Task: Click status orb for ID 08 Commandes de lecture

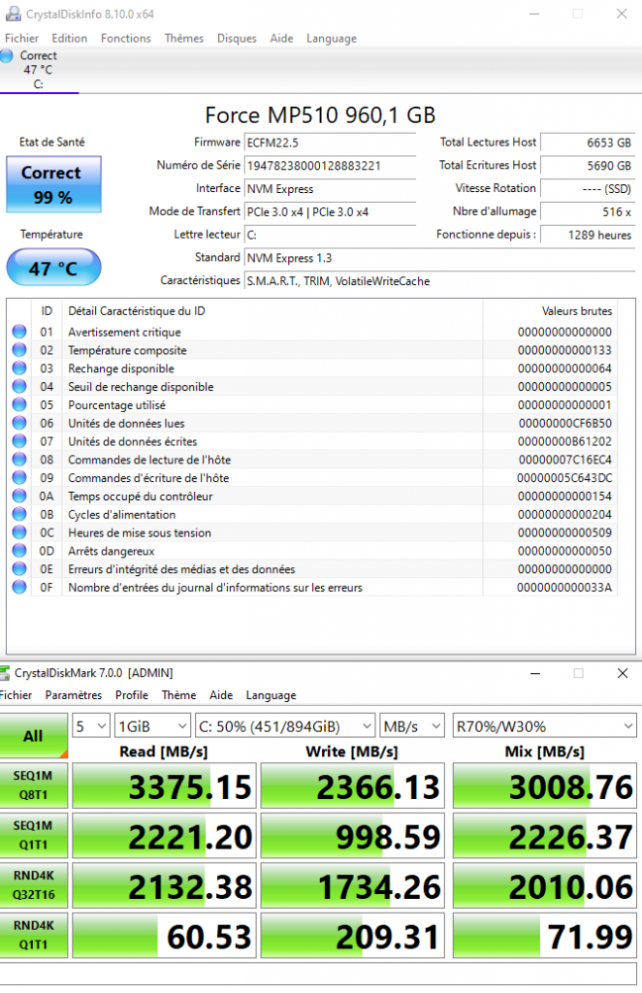Action: [x=19, y=459]
